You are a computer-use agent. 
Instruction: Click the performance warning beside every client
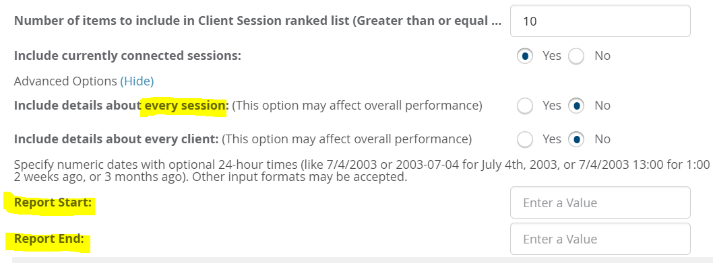tap(347, 139)
